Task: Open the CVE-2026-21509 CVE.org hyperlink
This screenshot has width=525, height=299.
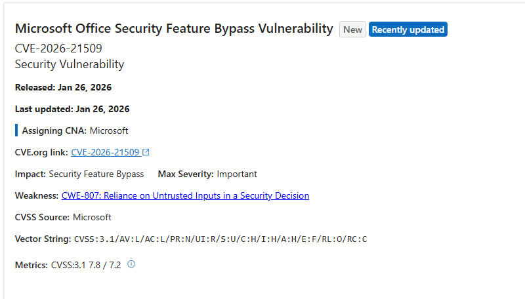Action: [105, 152]
